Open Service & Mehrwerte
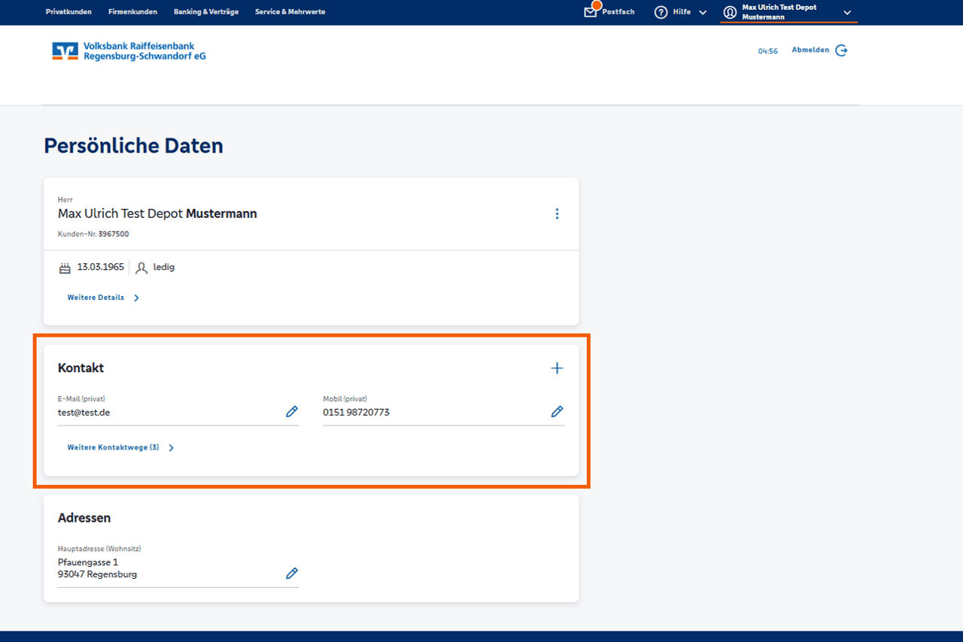Image resolution: width=963 pixels, height=642 pixels. (290, 12)
